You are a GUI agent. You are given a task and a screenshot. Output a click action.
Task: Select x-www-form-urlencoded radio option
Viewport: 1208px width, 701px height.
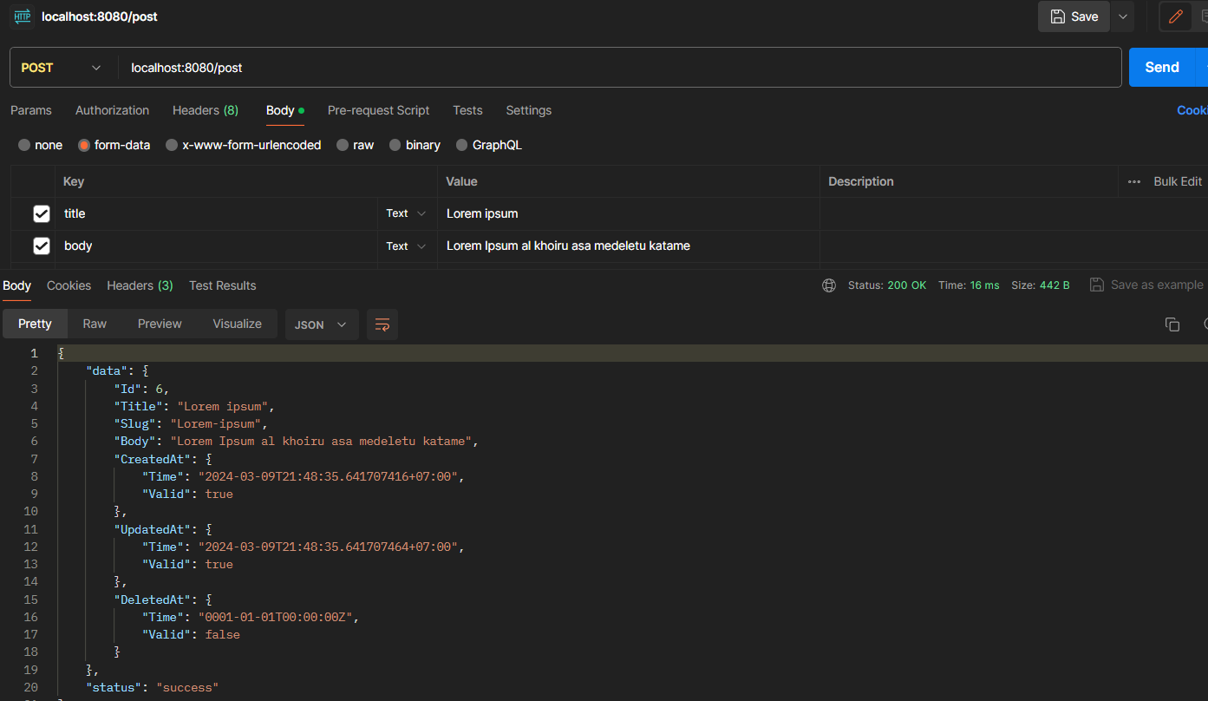coord(173,145)
